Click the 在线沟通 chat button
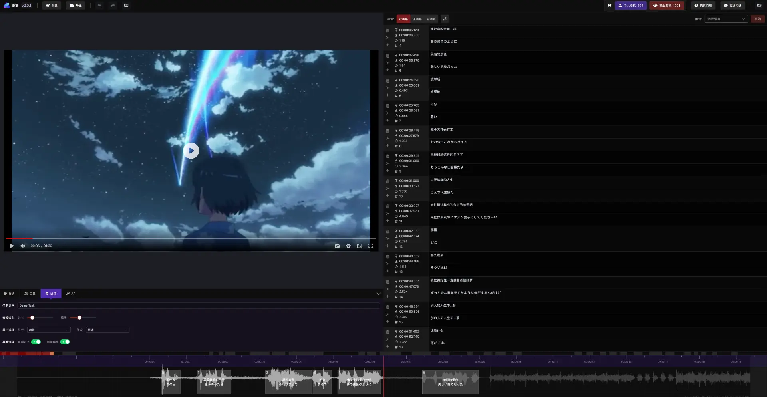This screenshot has height=397, width=767. 733,6
